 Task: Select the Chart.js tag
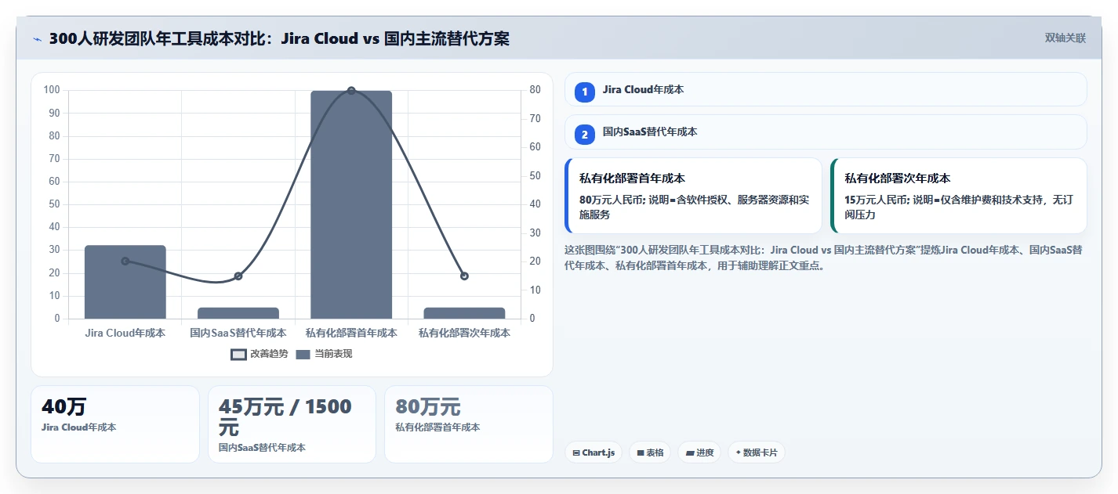pyautogui.click(x=593, y=453)
